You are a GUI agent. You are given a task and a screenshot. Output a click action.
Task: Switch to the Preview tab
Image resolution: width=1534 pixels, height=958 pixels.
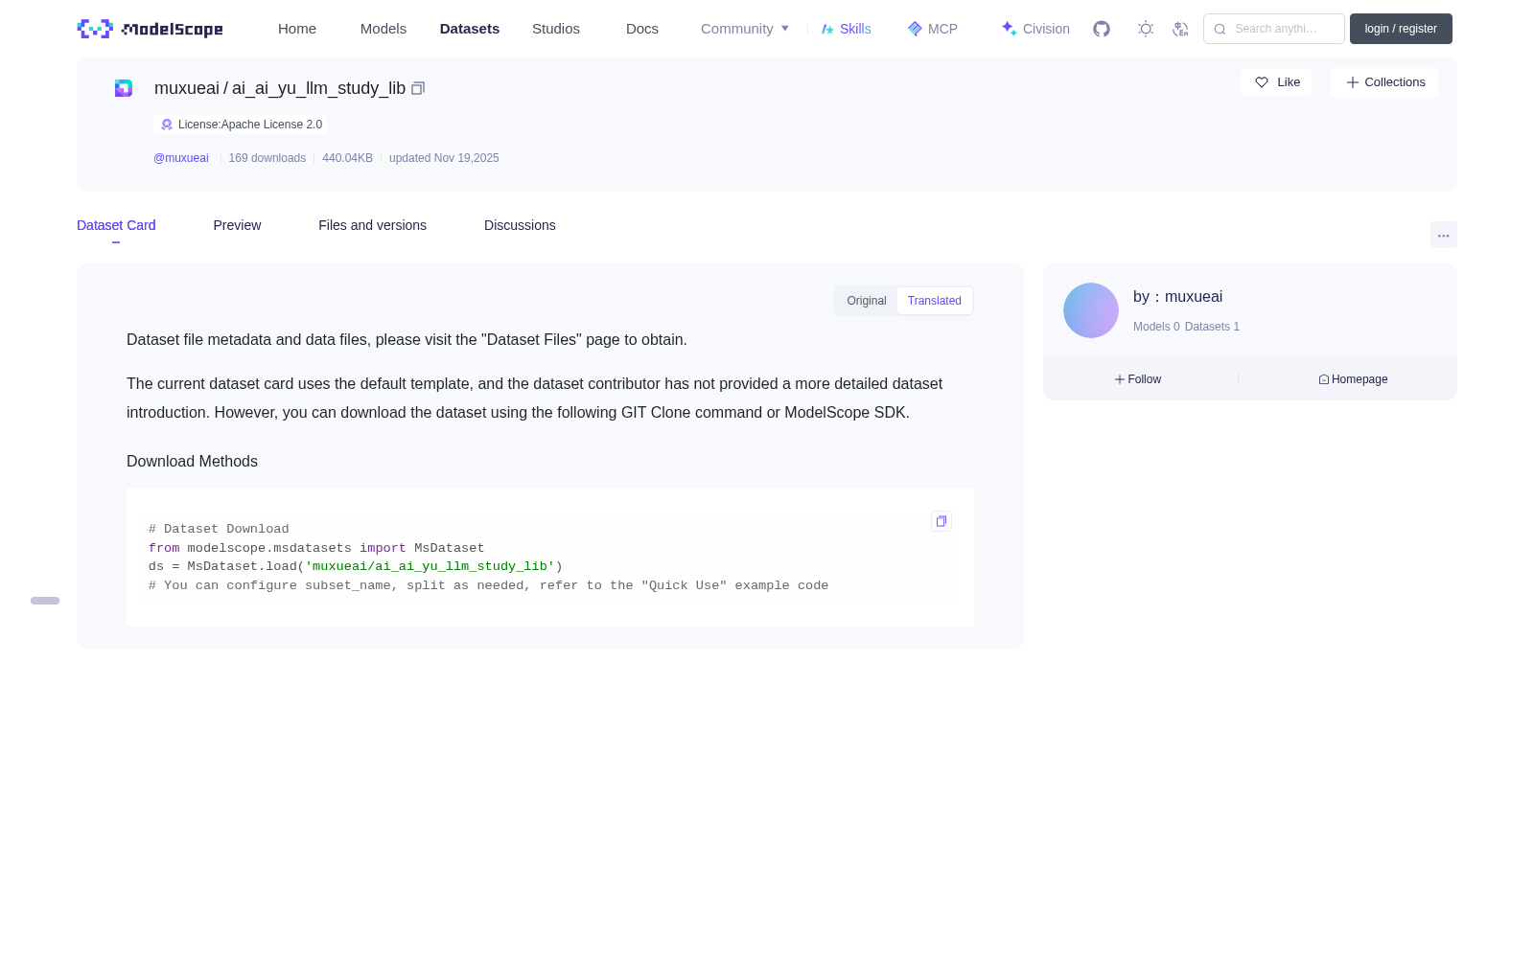coord(237,225)
